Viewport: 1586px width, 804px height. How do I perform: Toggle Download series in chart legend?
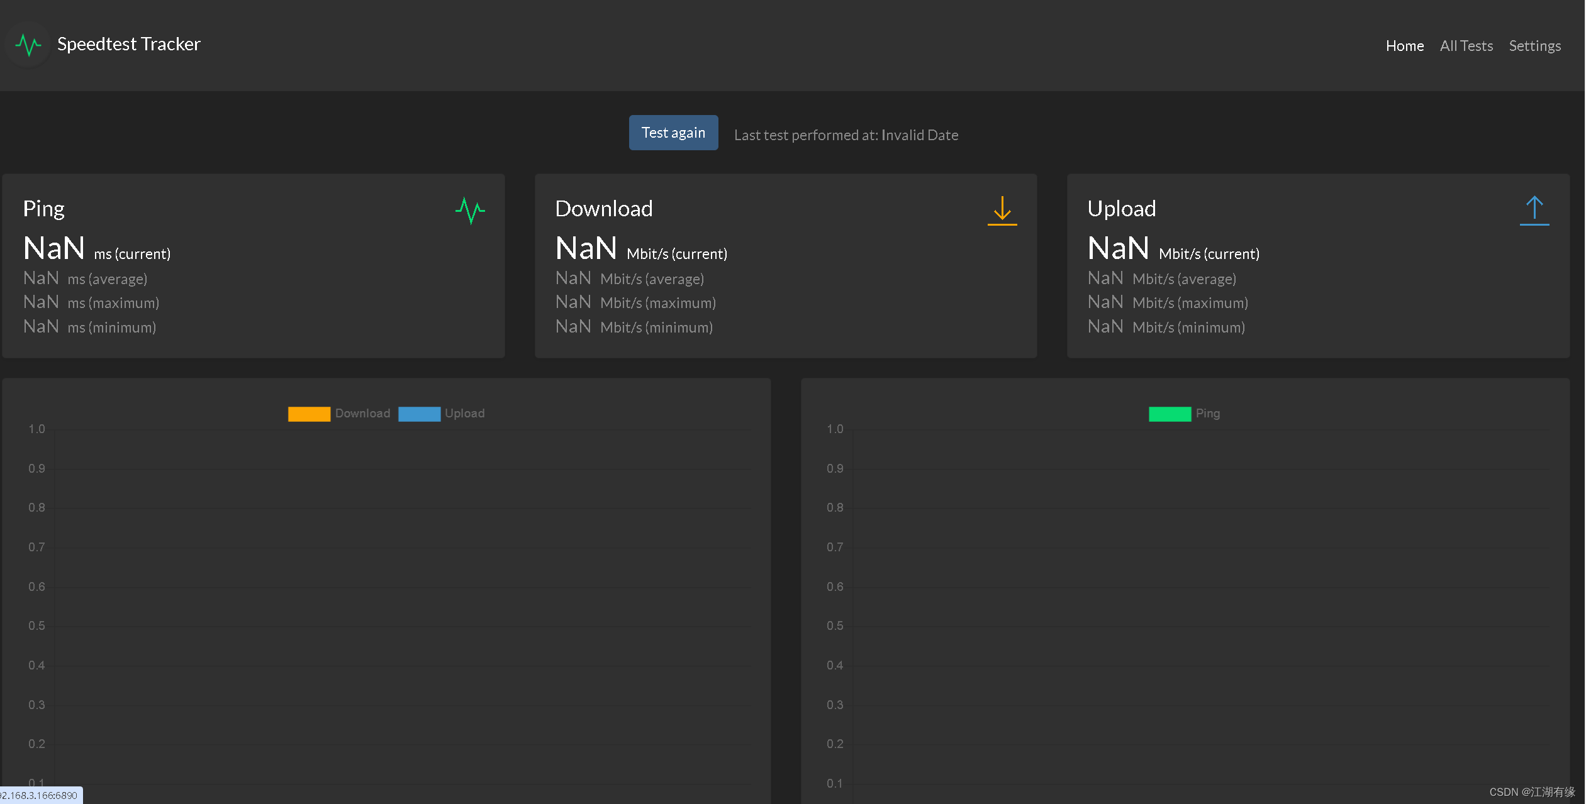(362, 414)
